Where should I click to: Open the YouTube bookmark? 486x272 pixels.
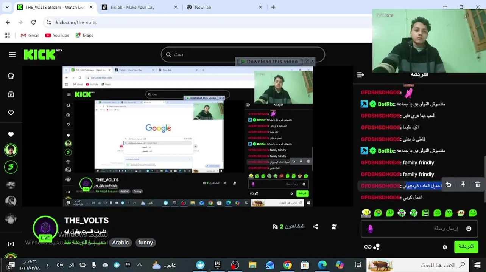click(x=57, y=35)
